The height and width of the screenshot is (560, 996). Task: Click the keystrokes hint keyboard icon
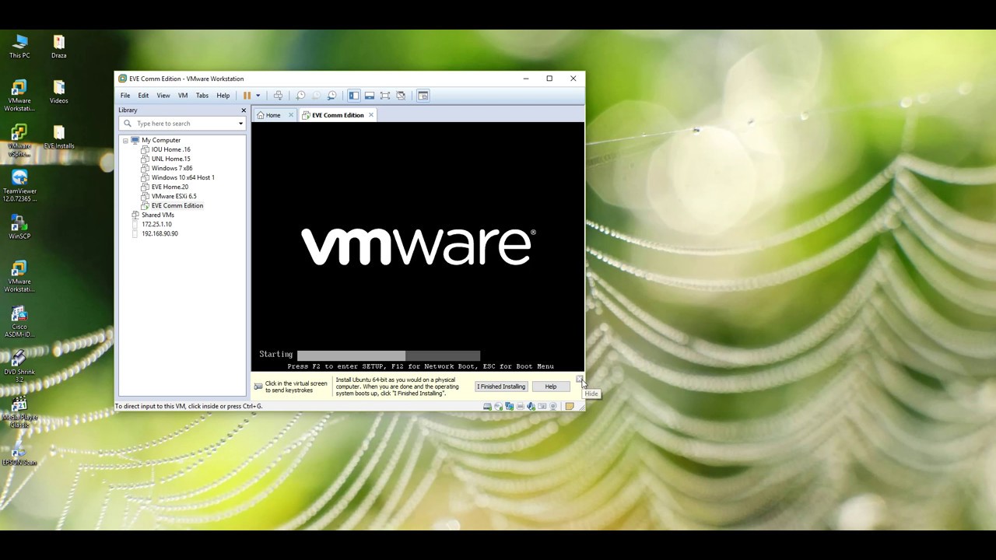click(x=258, y=387)
